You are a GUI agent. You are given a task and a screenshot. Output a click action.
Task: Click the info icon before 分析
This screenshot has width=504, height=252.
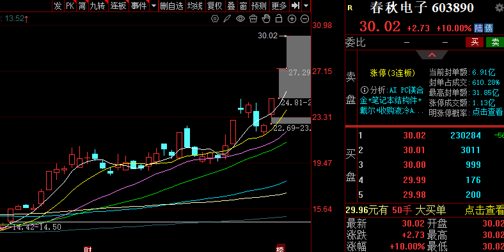pyautogui.click(x=364, y=90)
